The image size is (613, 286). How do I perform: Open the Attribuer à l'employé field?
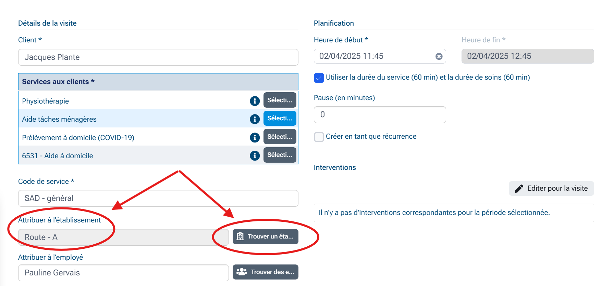pyautogui.click(x=123, y=273)
